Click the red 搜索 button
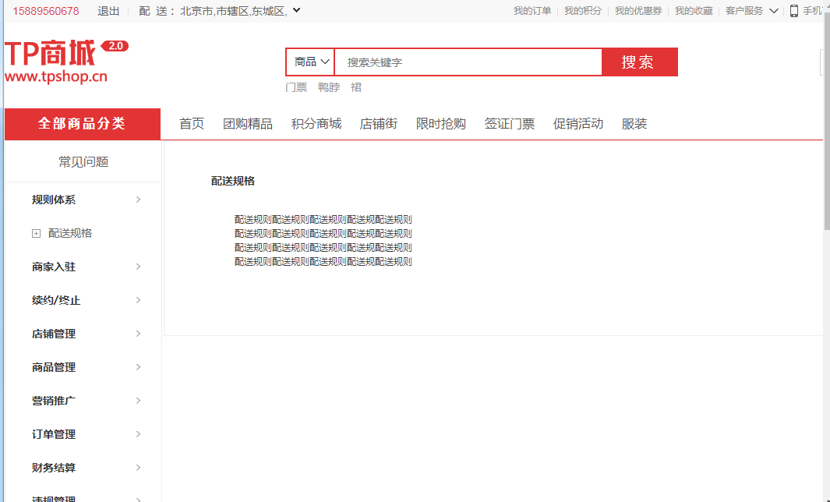Screen dimensions: 830x502 (x=638, y=62)
